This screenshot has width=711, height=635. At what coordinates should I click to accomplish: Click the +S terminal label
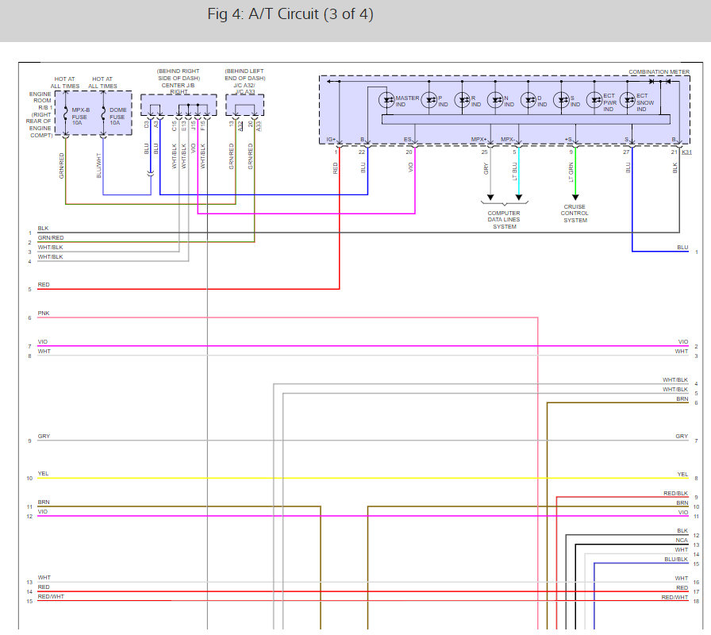tap(568, 139)
